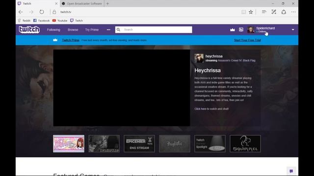Toggle Reading view book icon

pos(244,12)
